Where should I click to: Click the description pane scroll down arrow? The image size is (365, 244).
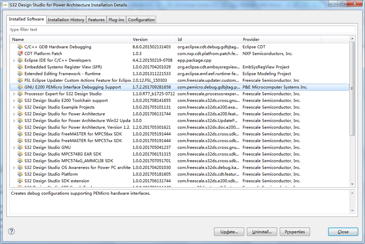pos(352,211)
